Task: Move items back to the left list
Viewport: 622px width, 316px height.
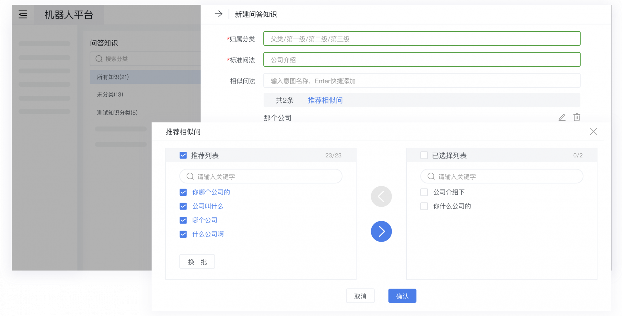Action: click(381, 196)
